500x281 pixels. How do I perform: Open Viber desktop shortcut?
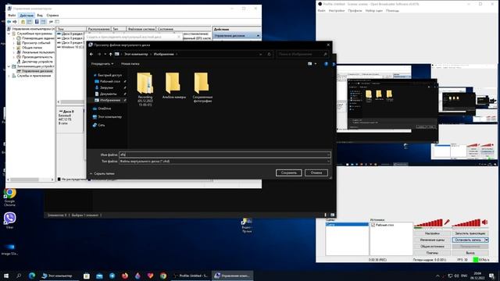pyautogui.click(x=9, y=220)
